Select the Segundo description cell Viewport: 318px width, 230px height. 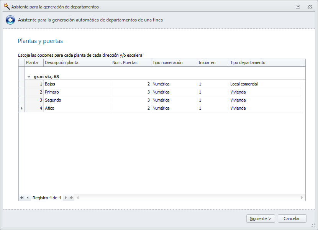pyautogui.click(x=77, y=100)
